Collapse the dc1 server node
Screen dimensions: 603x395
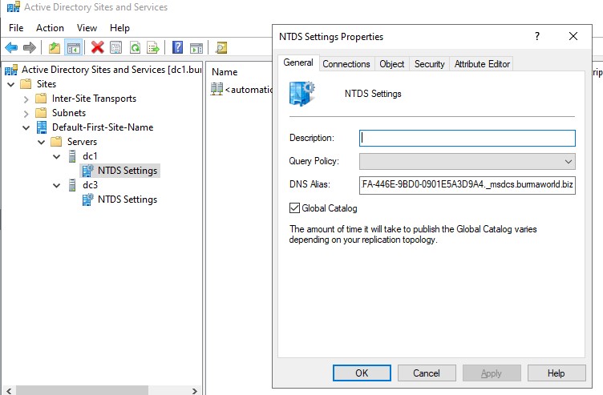coord(56,157)
